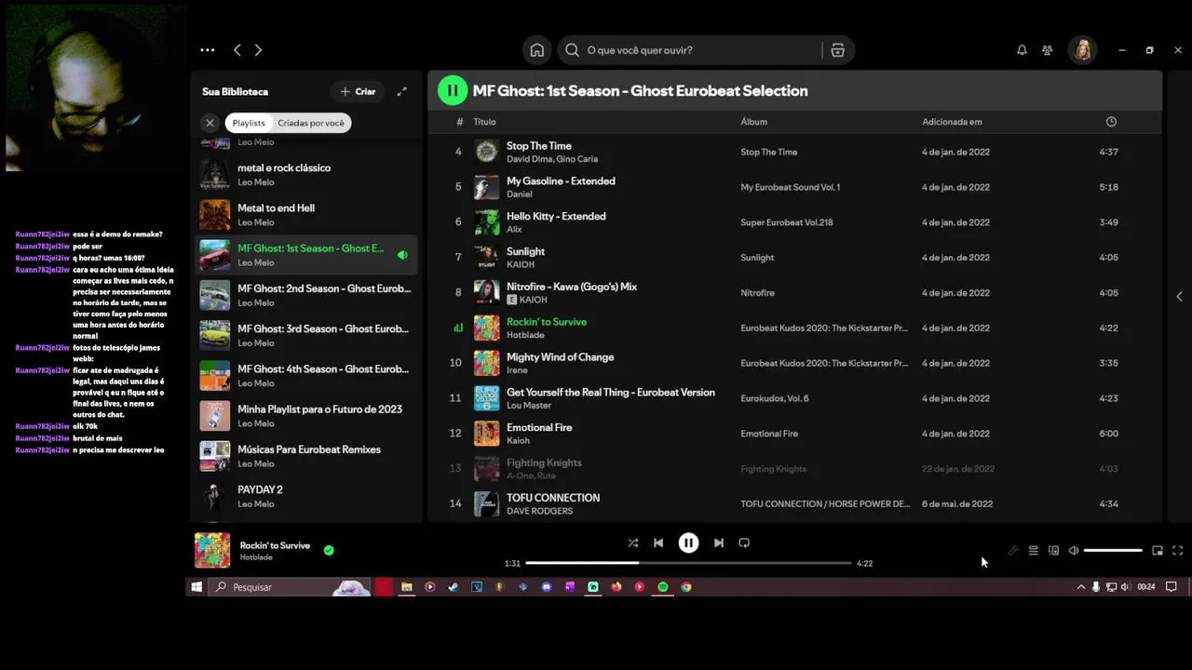The image size is (1192, 670).
Task: Open connect to a device
Action: [x=1053, y=551]
